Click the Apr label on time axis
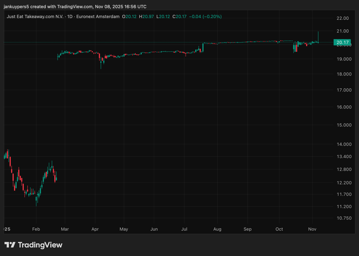This screenshot has width=359, height=256. 95,229
